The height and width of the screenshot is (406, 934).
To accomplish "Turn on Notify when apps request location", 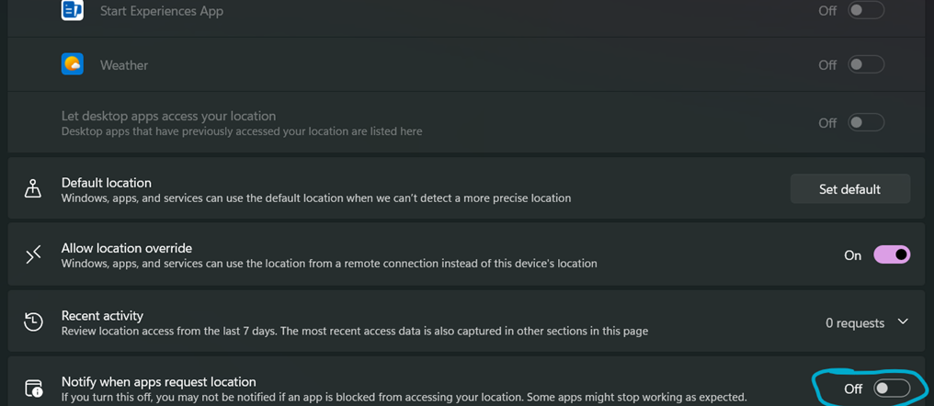I will click(x=891, y=389).
